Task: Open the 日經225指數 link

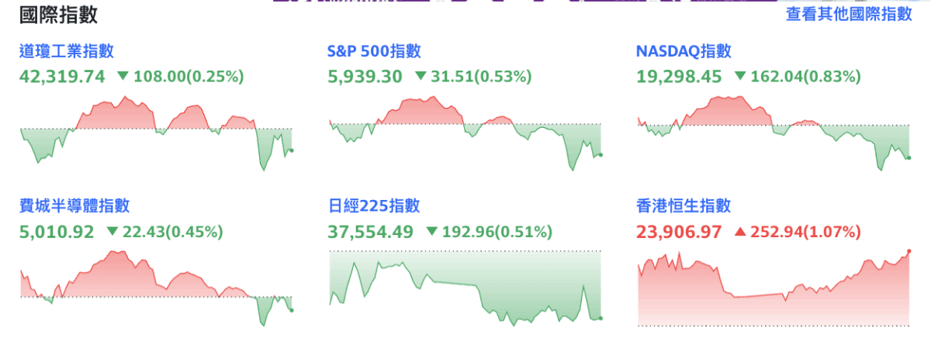Action: [375, 205]
